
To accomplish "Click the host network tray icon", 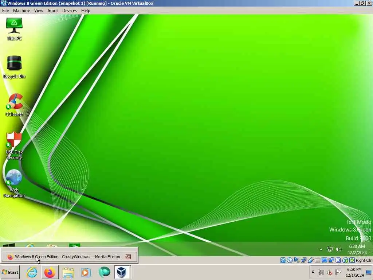I will [x=321, y=272].
